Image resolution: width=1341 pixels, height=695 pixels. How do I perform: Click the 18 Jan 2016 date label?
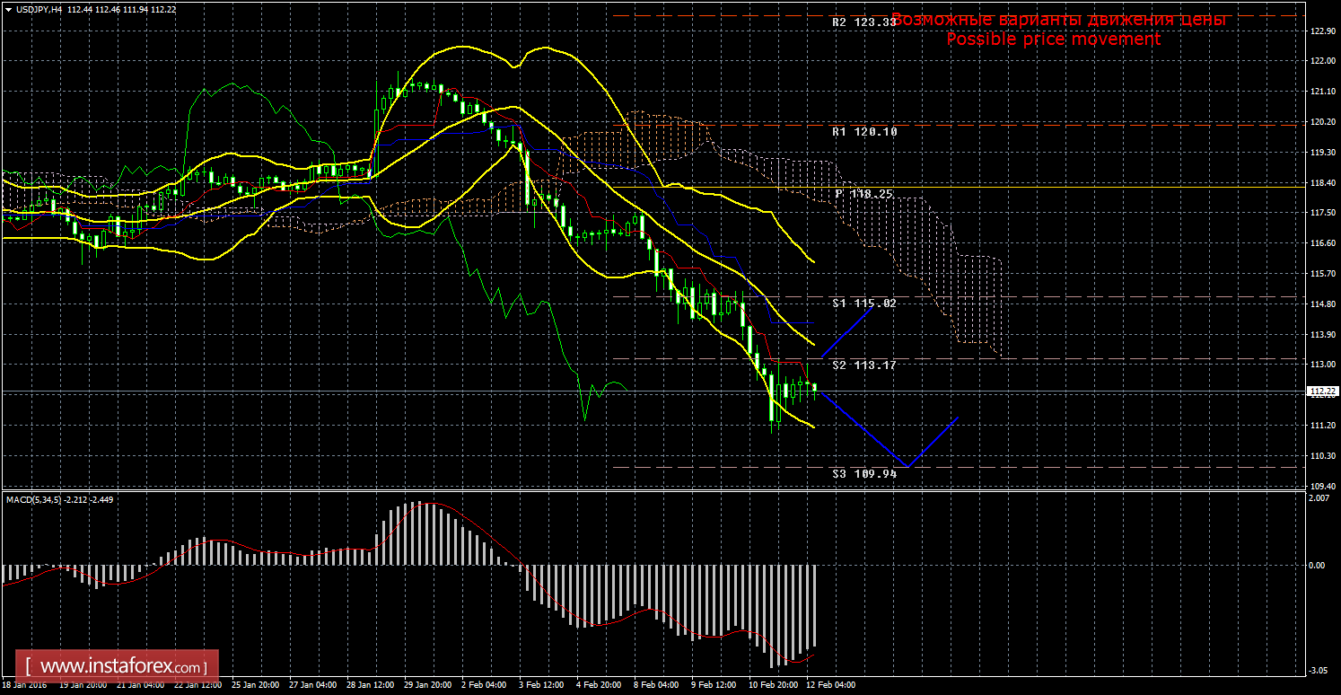coord(26,684)
